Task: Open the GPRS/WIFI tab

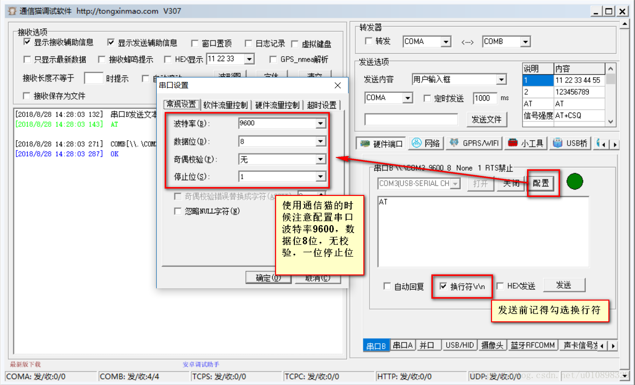Action: [x=474, y=144]
